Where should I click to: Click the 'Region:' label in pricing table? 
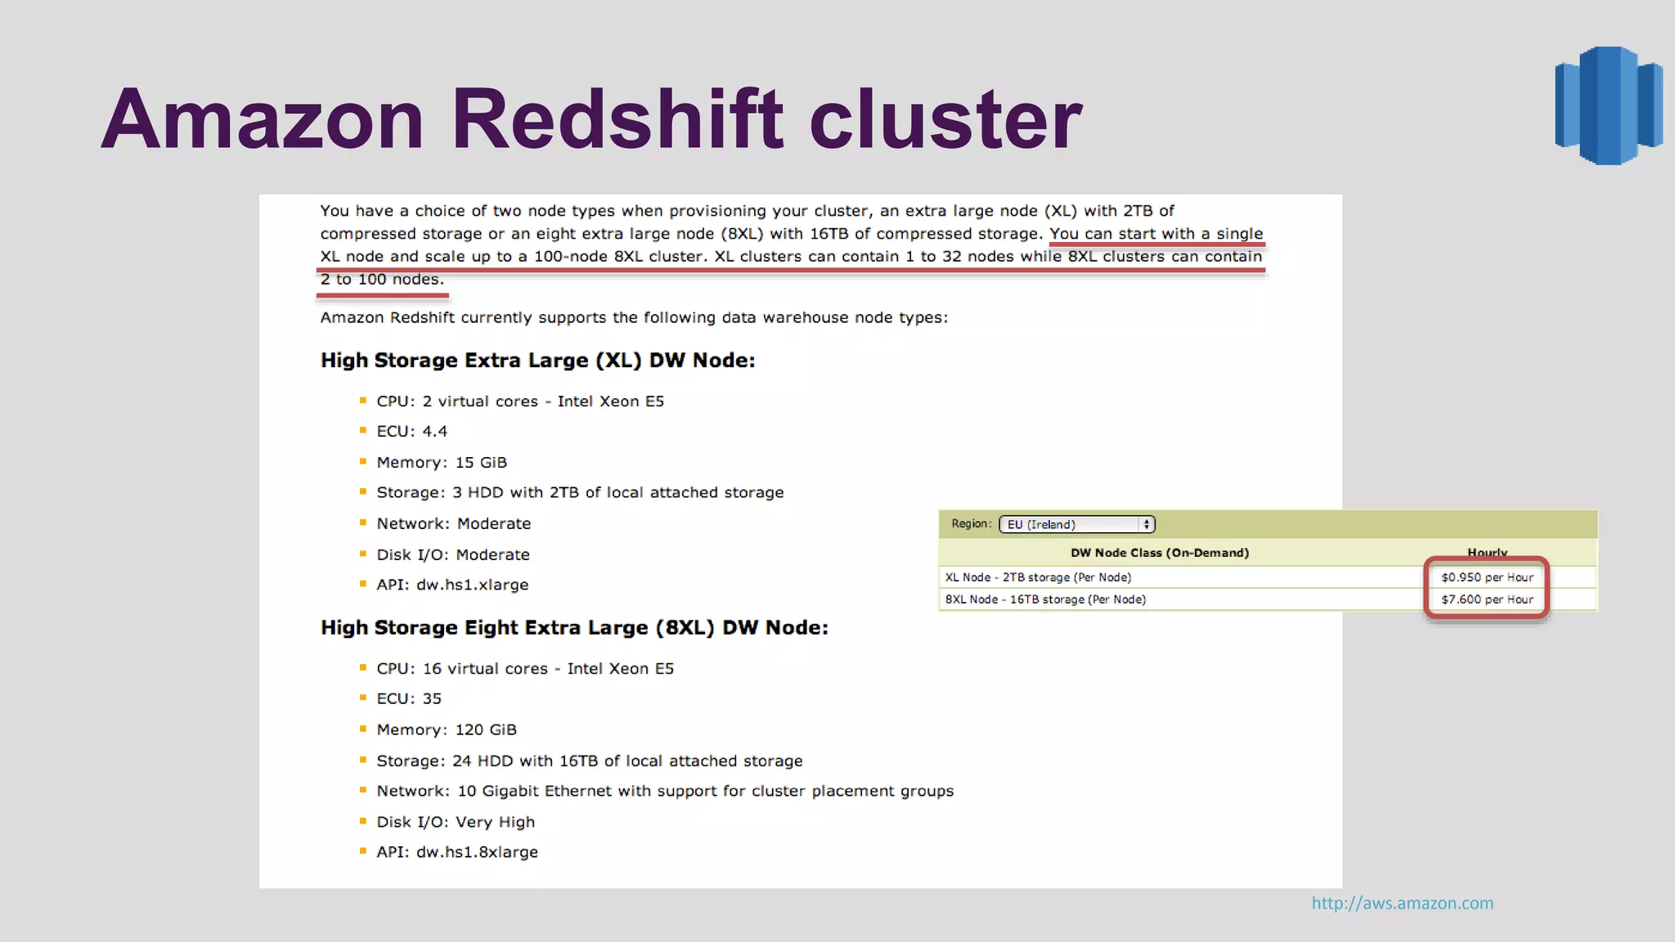(x=971, y=524)
